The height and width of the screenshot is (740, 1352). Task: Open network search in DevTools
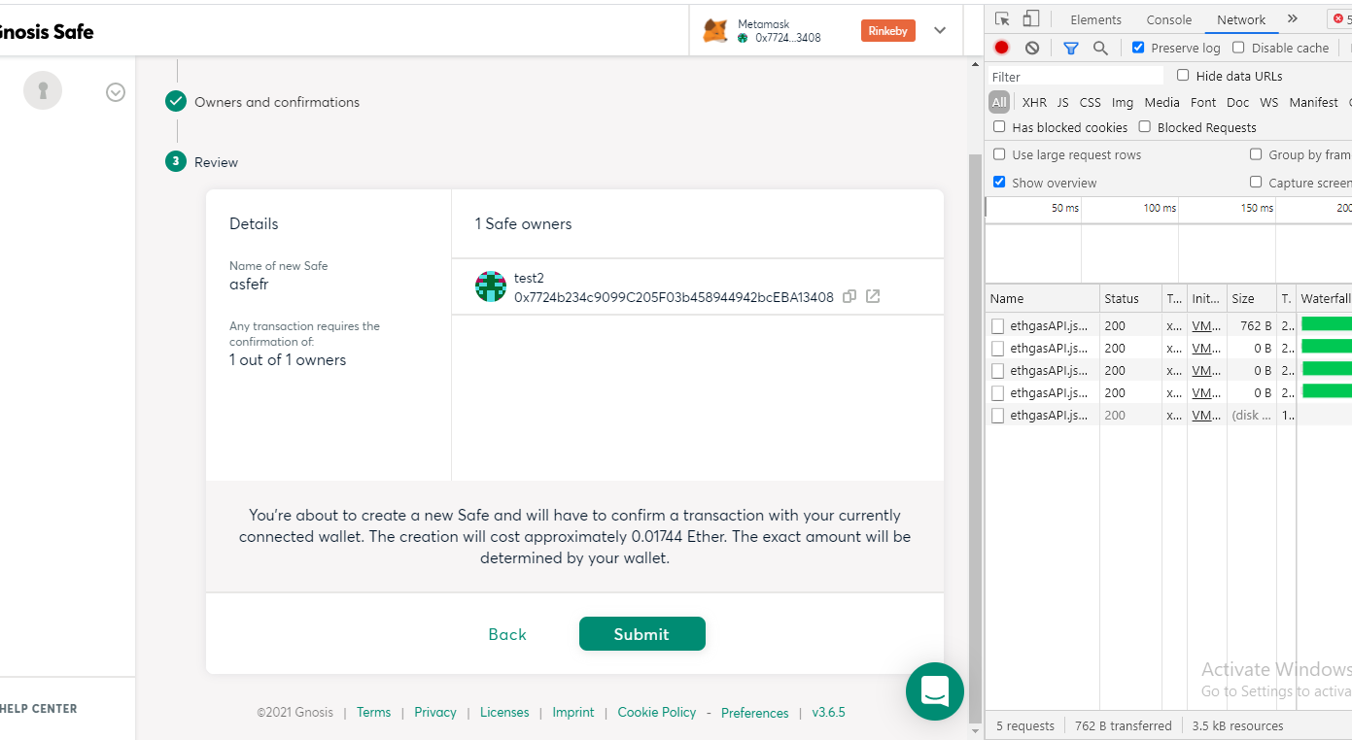[1099, 47]
